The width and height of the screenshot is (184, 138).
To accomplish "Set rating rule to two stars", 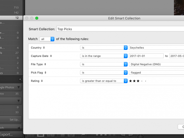I will tap(134, 81).
